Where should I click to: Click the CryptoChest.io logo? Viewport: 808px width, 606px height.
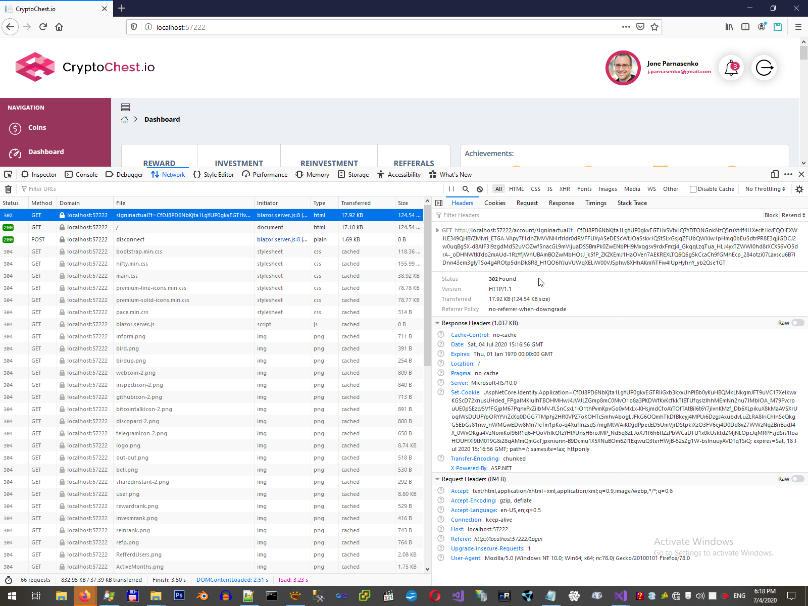(x=85, y=67)
